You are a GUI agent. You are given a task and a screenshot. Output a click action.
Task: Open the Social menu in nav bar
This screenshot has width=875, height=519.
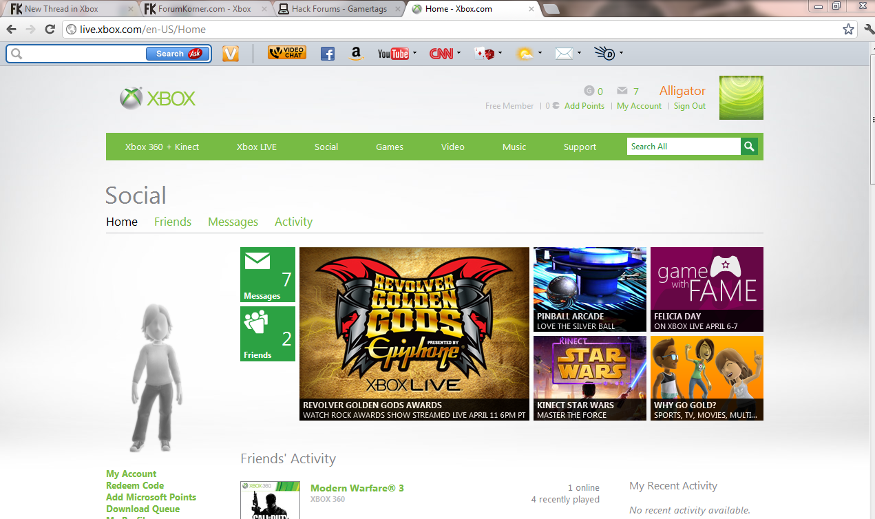click(x=326, y=147)
